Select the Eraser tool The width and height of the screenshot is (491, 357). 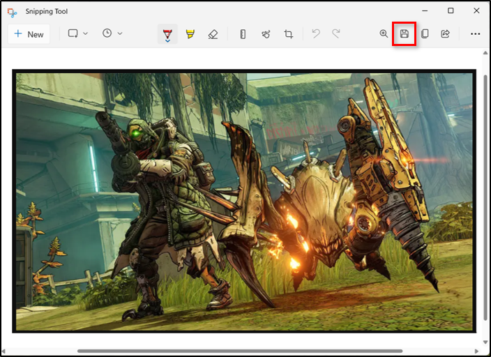click(213, 33)
